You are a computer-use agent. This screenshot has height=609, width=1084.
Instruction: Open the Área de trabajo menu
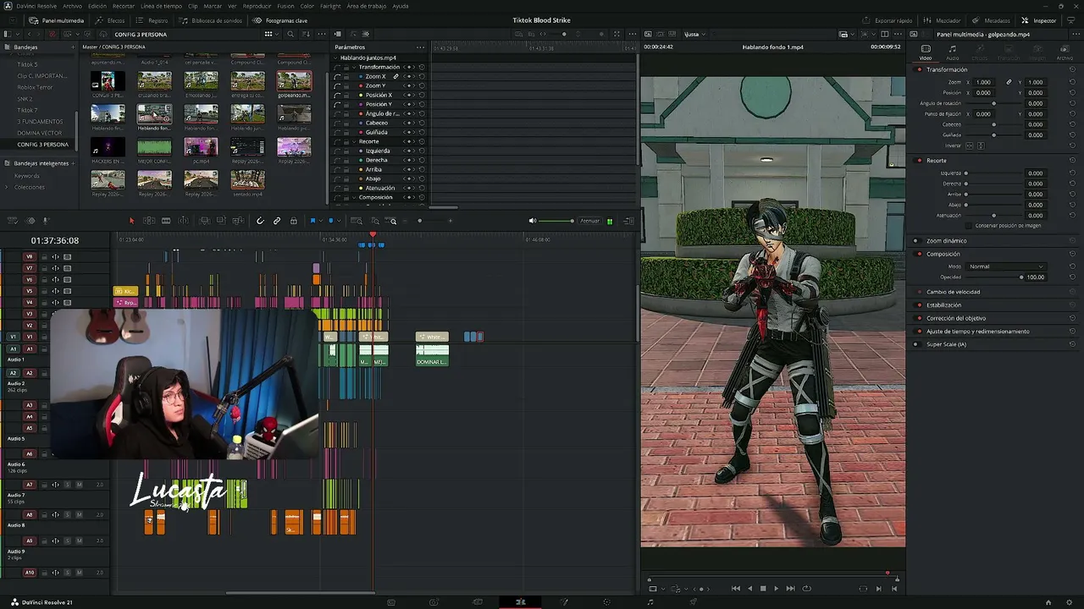[x=367, y=6]
